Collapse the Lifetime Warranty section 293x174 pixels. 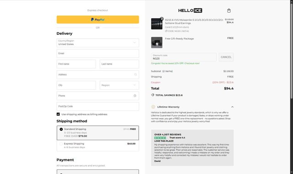232,107
